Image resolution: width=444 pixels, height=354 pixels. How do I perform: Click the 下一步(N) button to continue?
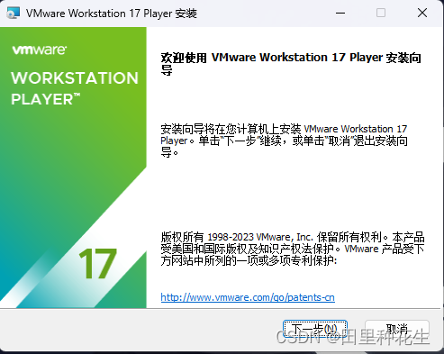point(315,330)
